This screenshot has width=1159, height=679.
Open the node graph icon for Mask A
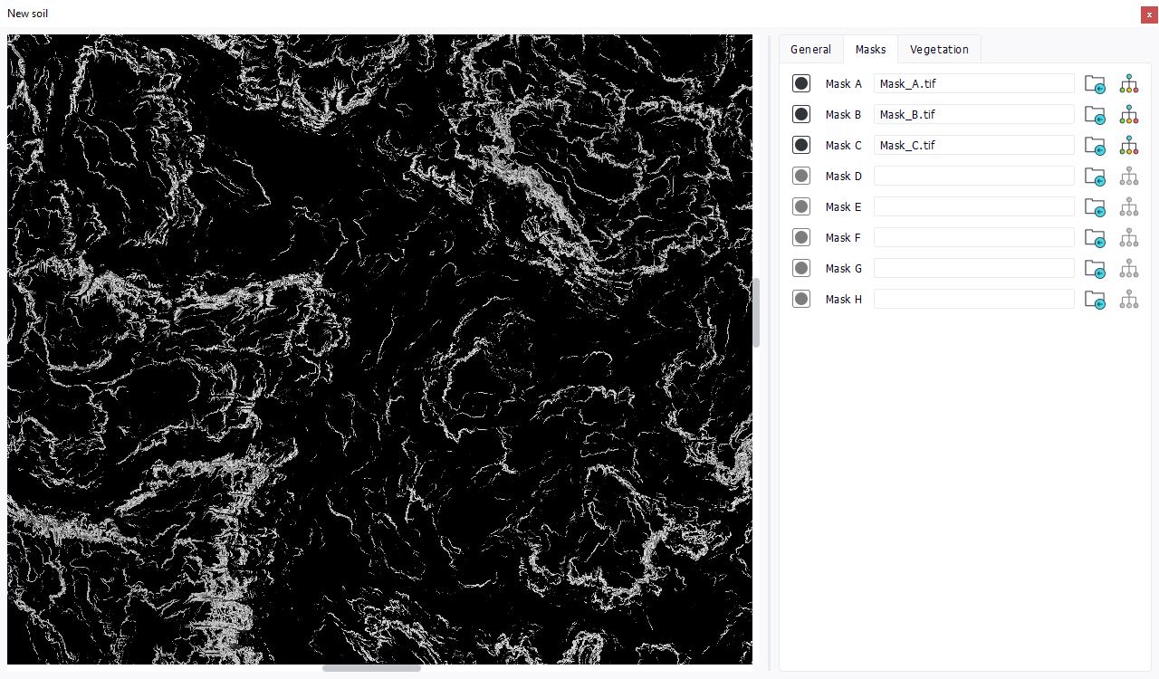click(x=1128, y=84)
